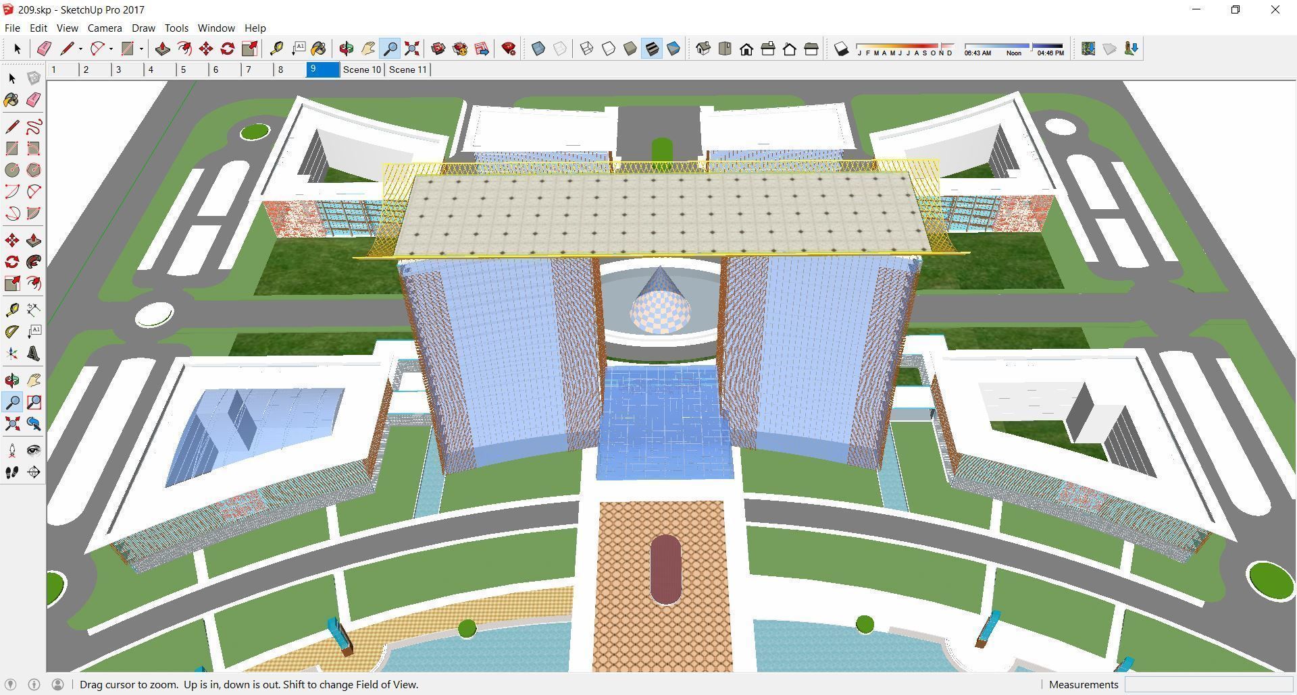Select the Offset tool in the top toolbar
The image size is (1297, 695).
[x=184, y=49]
